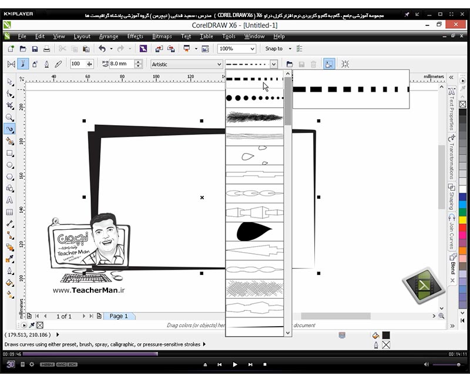
Task: Open the Effects menu
Action: click(x=135, y=36)
